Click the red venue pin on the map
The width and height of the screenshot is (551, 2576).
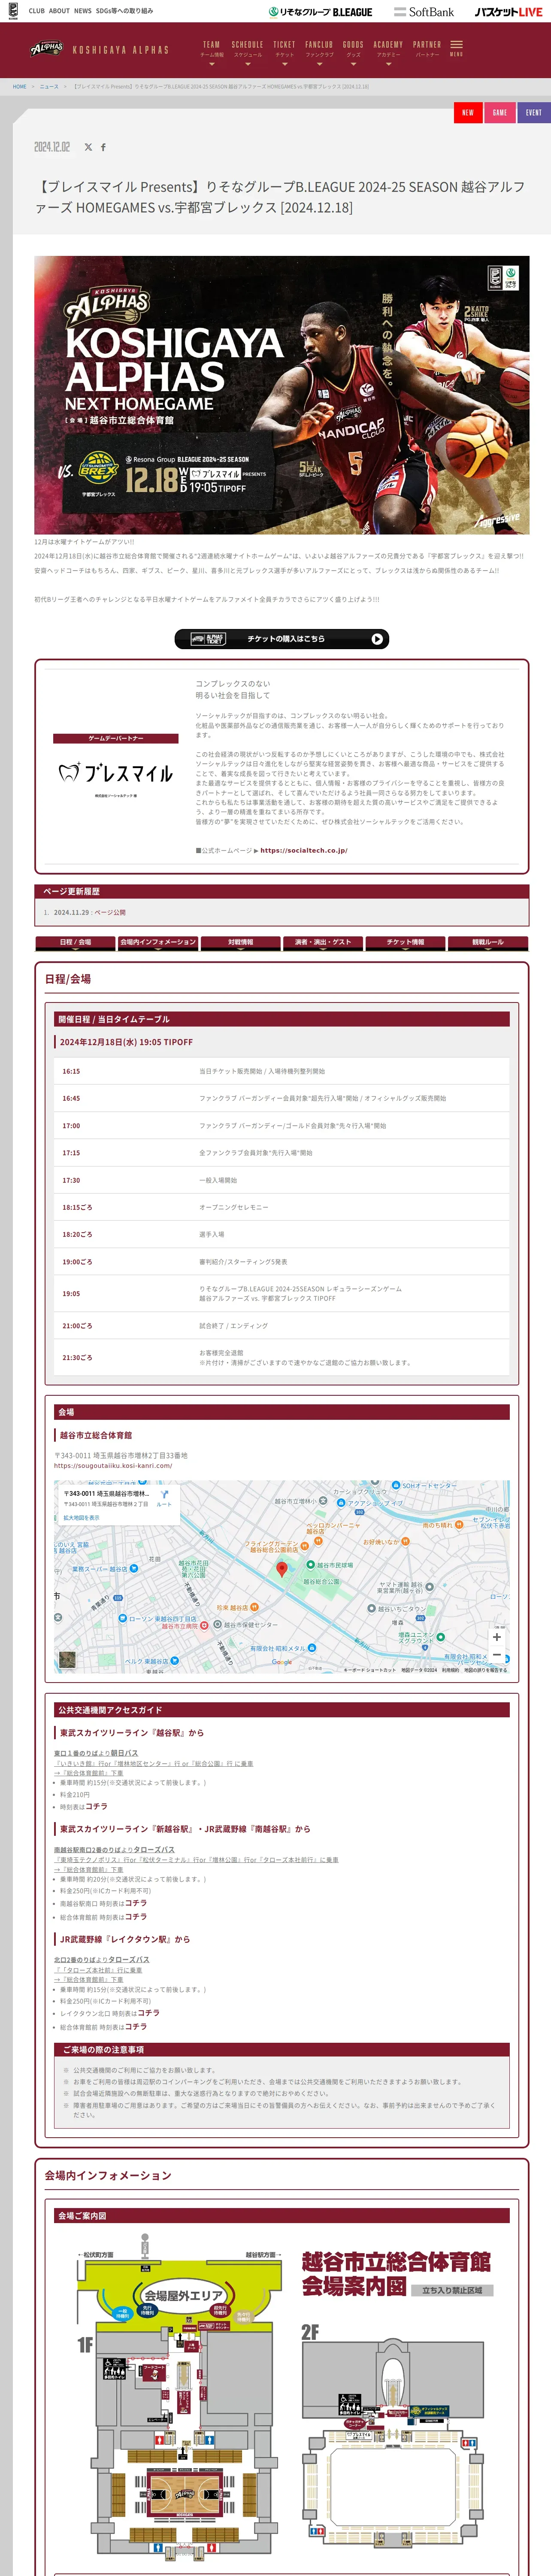click(x=281, y=1570)
